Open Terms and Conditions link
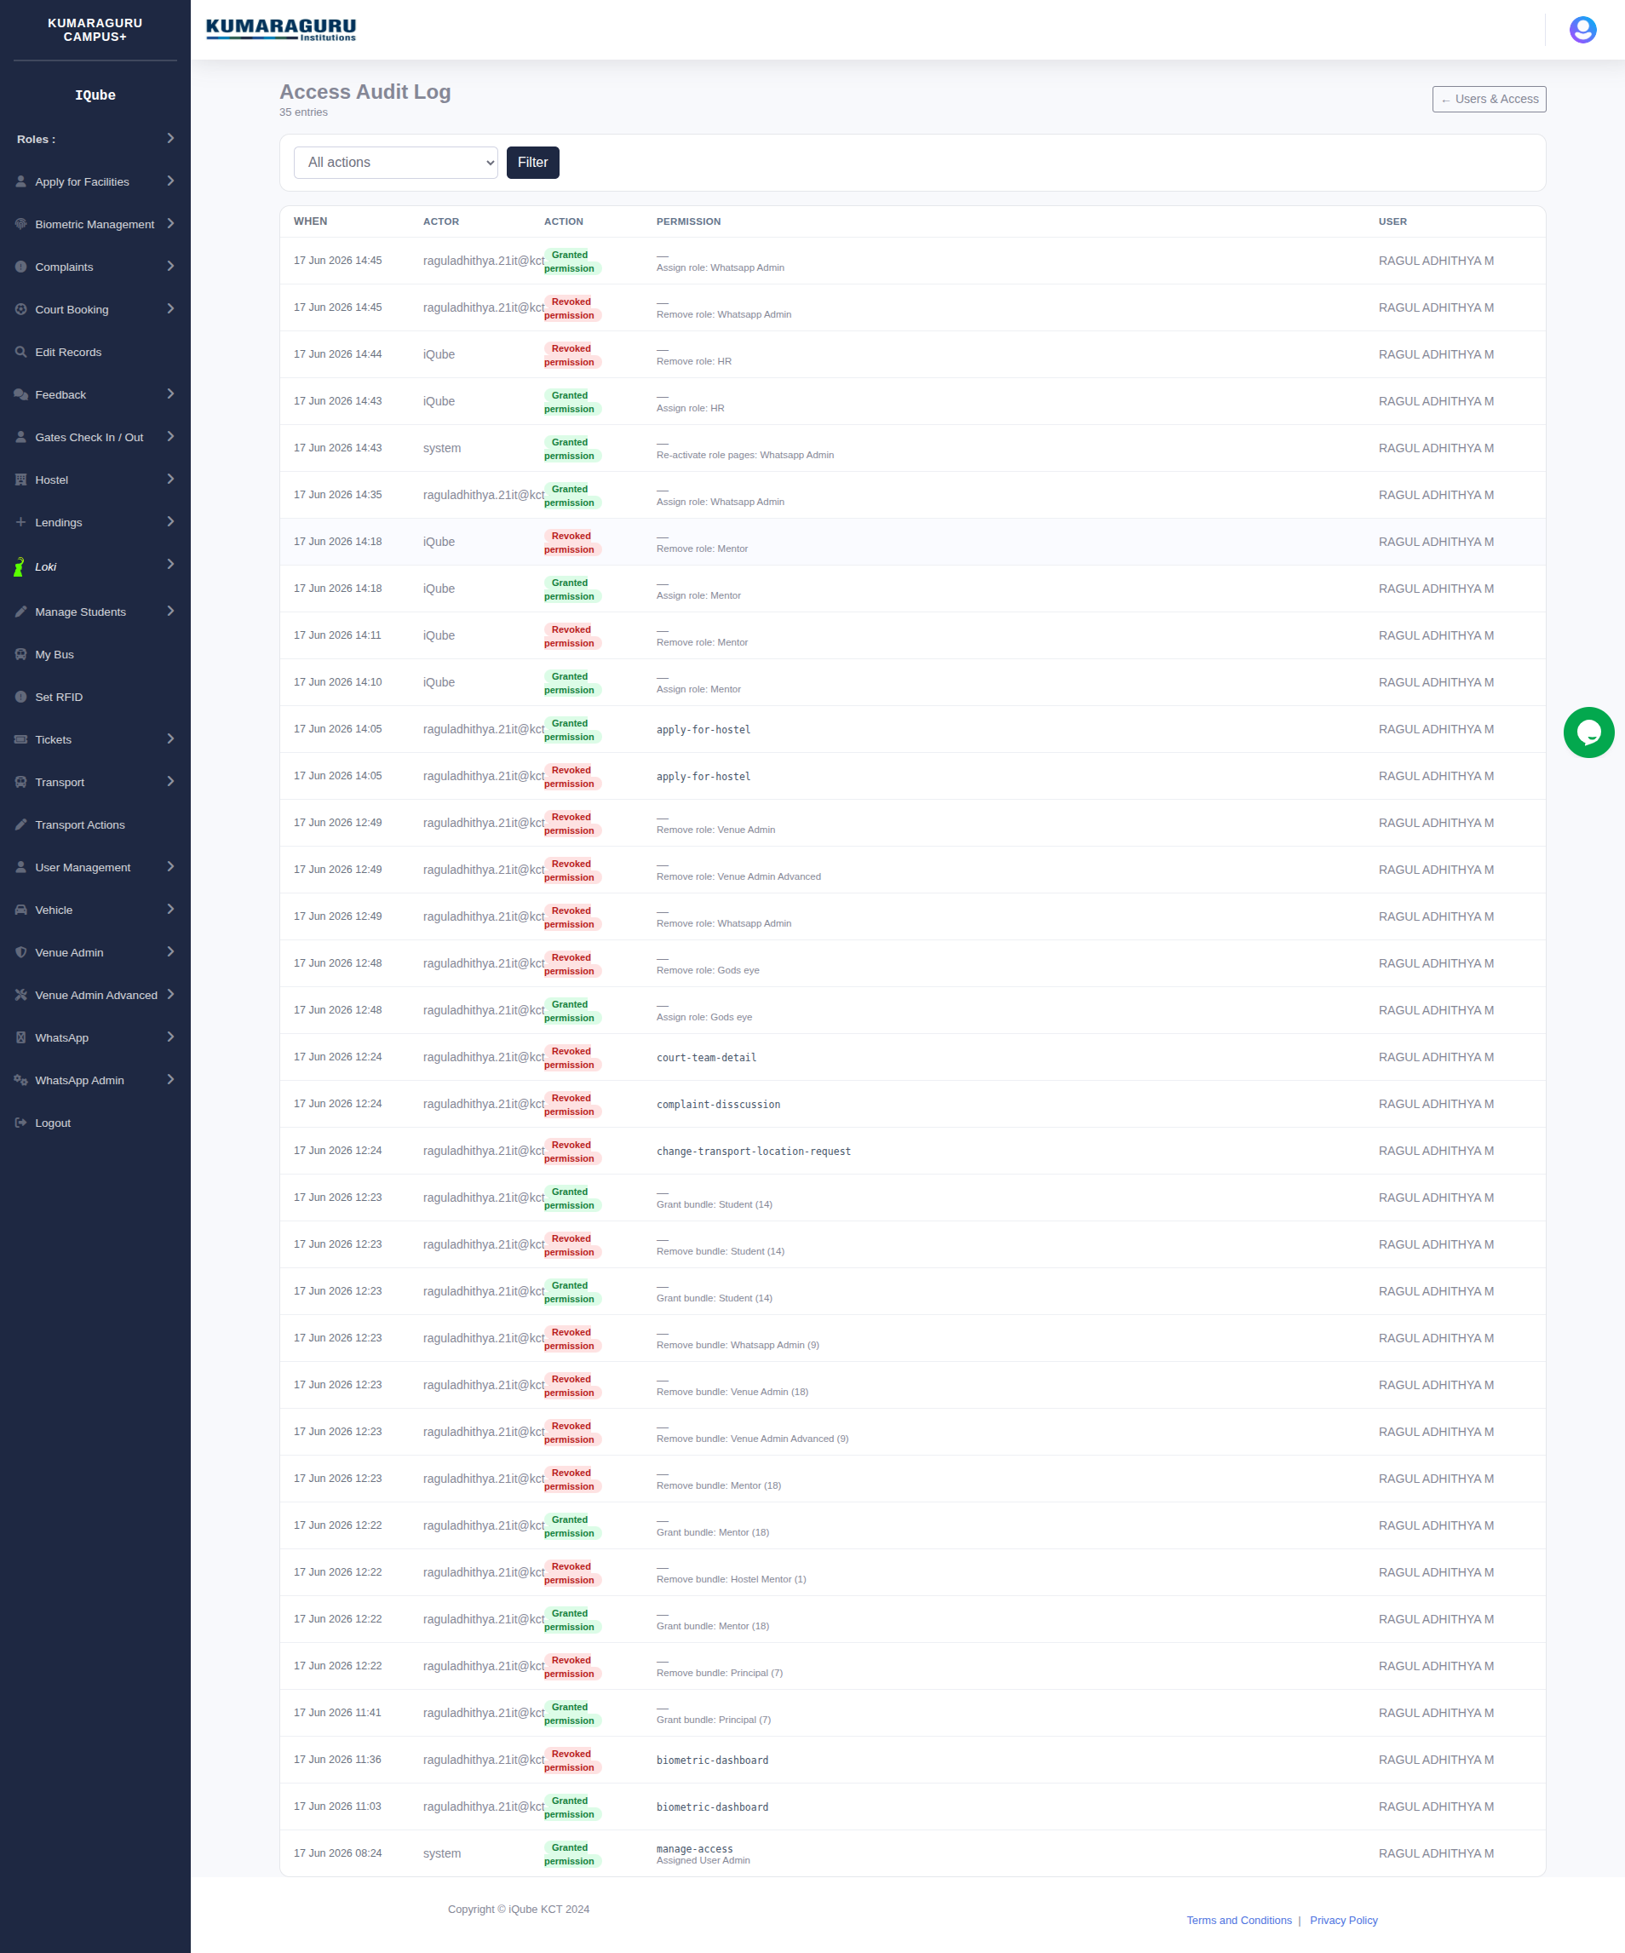 pos(1238,1921)
